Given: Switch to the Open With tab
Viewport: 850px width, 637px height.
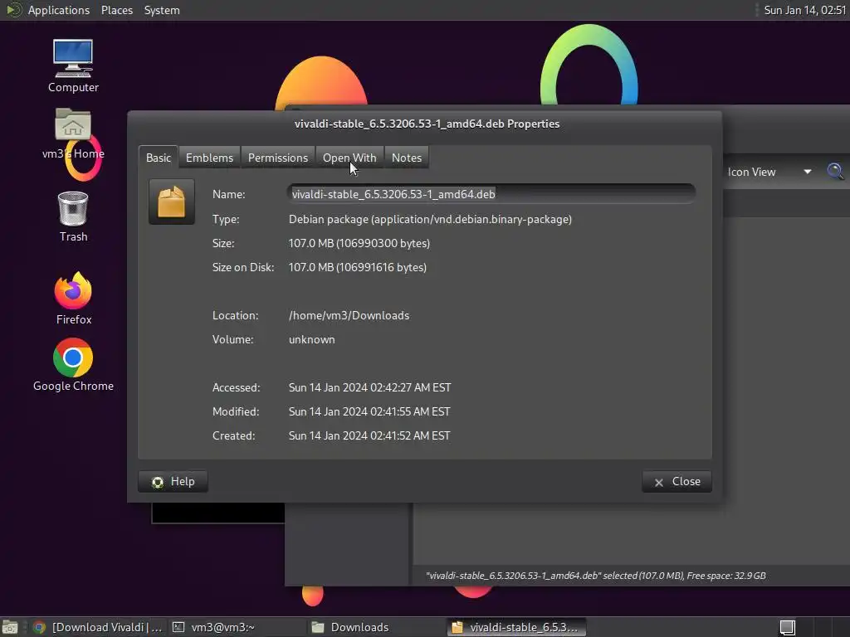Looking at the screenshot, I should [349, 158].
